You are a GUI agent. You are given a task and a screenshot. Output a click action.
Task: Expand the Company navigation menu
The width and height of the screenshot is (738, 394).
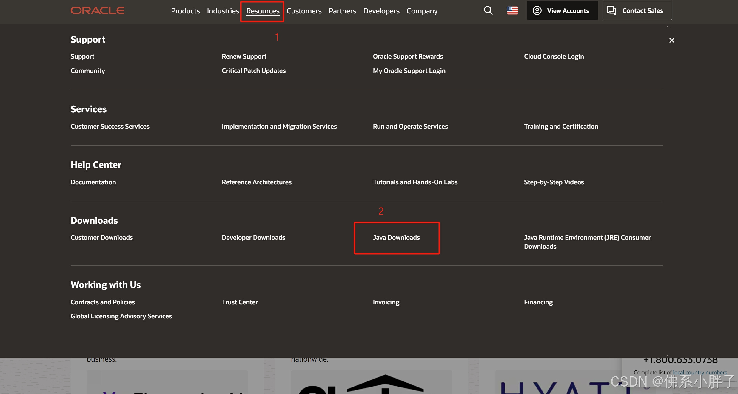click(x=422, y=11)
